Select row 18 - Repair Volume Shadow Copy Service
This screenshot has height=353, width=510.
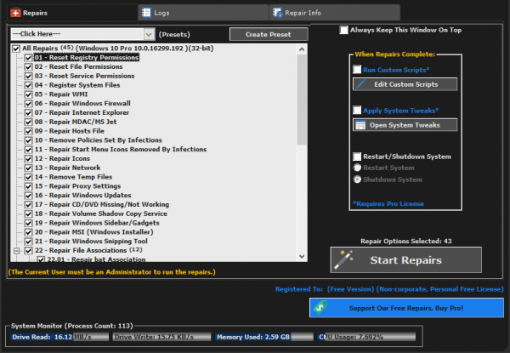click(101, 214)
